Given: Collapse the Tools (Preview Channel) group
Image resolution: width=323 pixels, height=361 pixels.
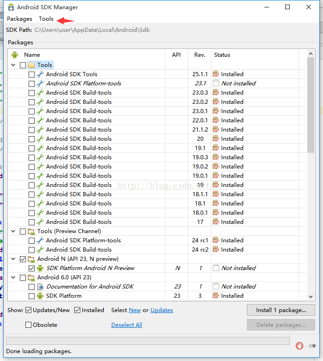Looking at the screenshot, I should (13, 231).
